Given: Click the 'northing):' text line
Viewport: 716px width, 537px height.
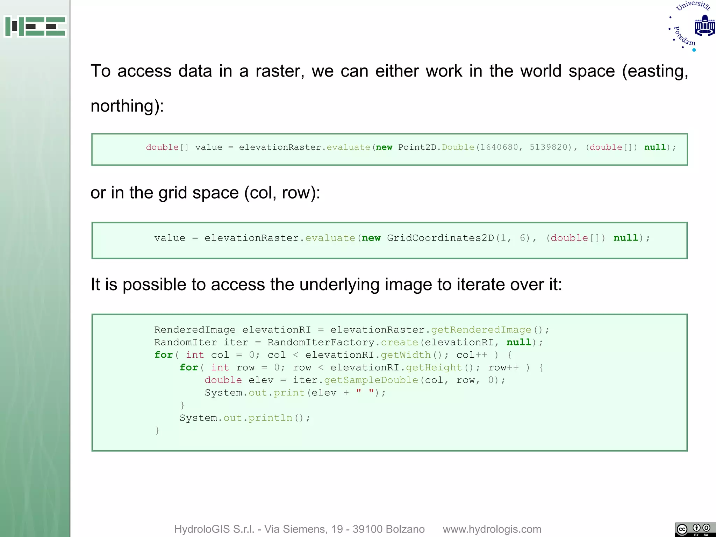Looking at the screenshot, I should coord(127,106).
